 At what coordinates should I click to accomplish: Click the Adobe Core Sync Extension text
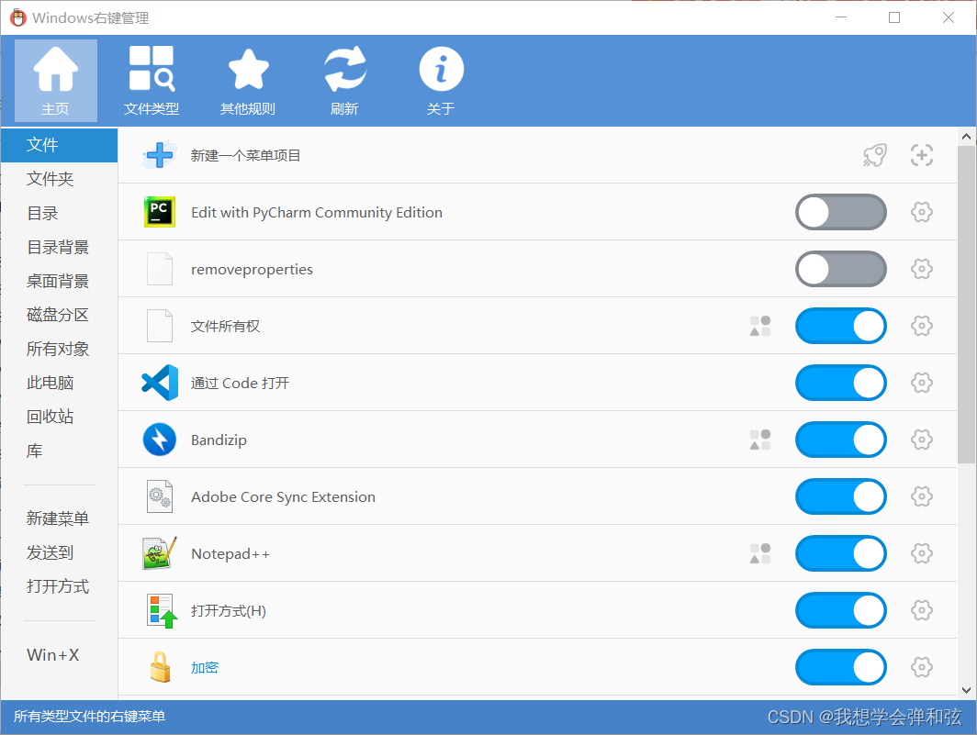283,497
